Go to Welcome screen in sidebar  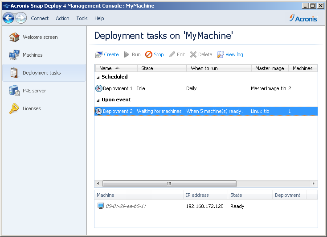[40, 37]
